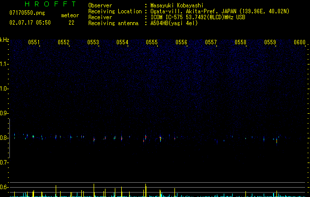This screenshot has width=310, height=197.
Task: Select the filename 07170550.png
Action: [27, 13]
